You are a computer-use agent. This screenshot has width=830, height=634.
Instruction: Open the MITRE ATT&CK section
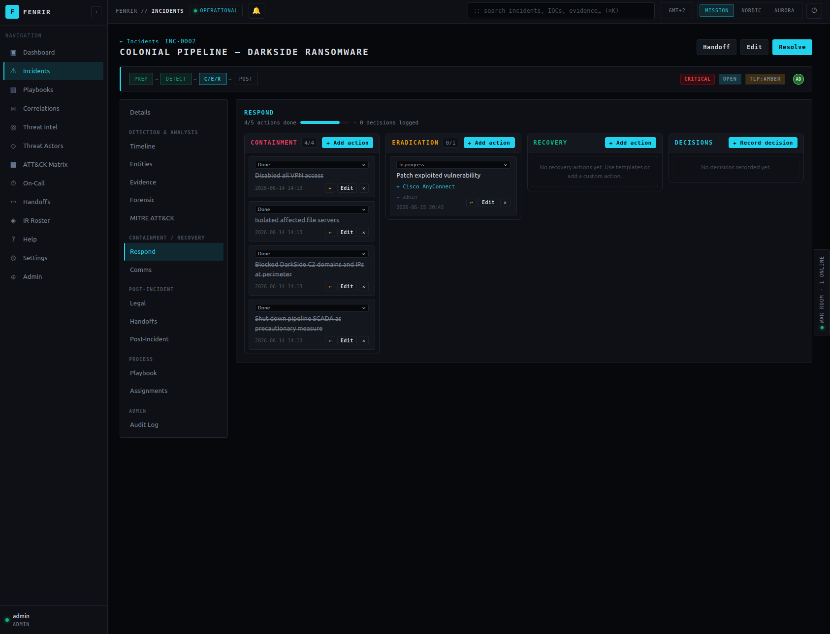coord(174,218)
